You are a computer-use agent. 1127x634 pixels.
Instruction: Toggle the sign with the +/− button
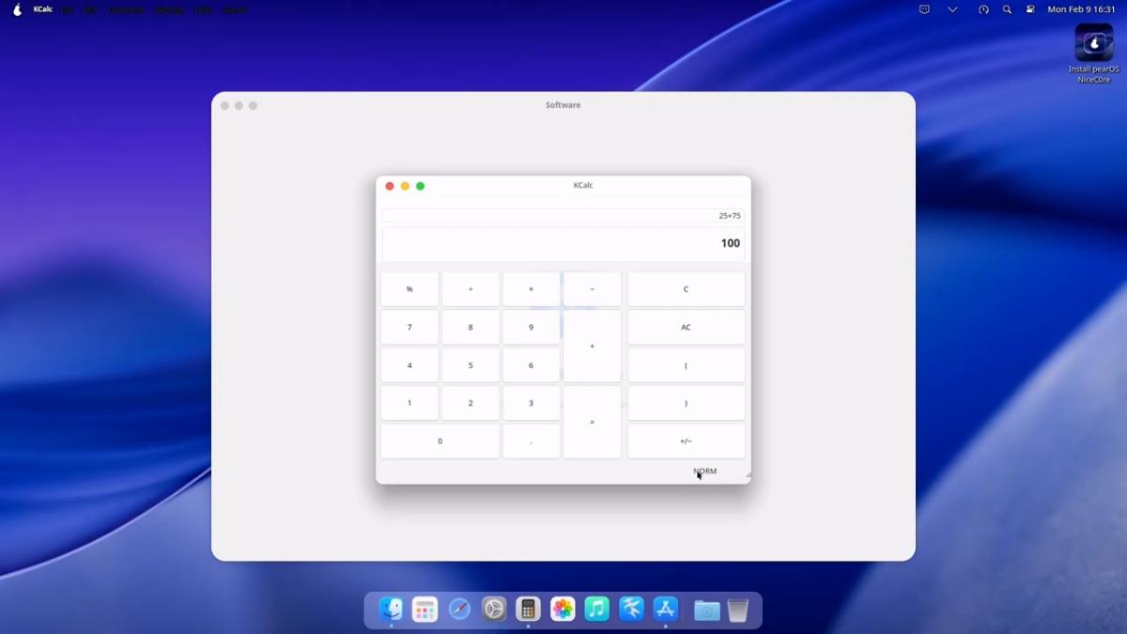click(686, 441)
